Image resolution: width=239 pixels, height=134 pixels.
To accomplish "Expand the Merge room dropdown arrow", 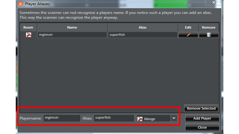I will pyautogui.click(x=174, y=118).
